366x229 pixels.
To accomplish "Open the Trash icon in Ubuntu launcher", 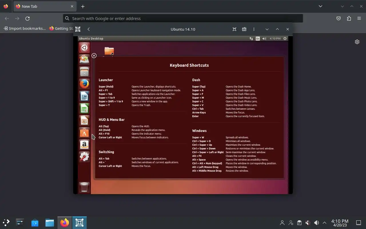I will (84, 187).
